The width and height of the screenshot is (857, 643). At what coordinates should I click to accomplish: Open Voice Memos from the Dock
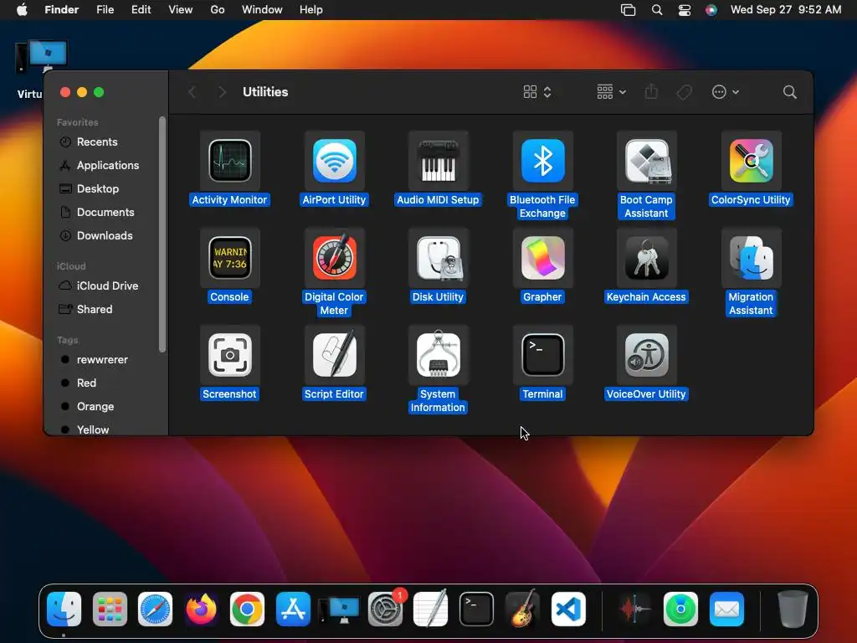634,610
